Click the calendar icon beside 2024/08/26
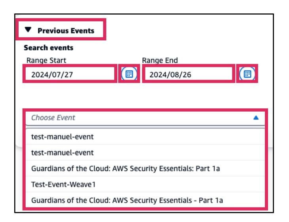The height and width of the screenshot is (222, 289). tap(247, 74)
